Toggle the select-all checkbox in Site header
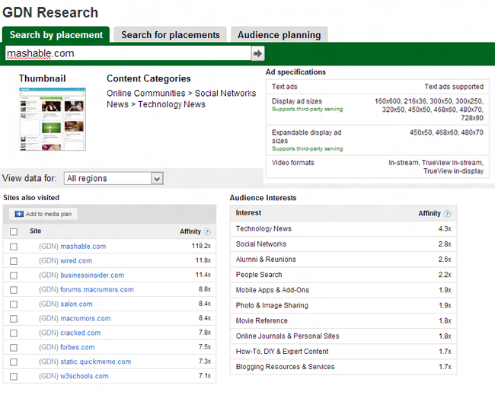Screen dimensions: 495x395 coord(14,231)
